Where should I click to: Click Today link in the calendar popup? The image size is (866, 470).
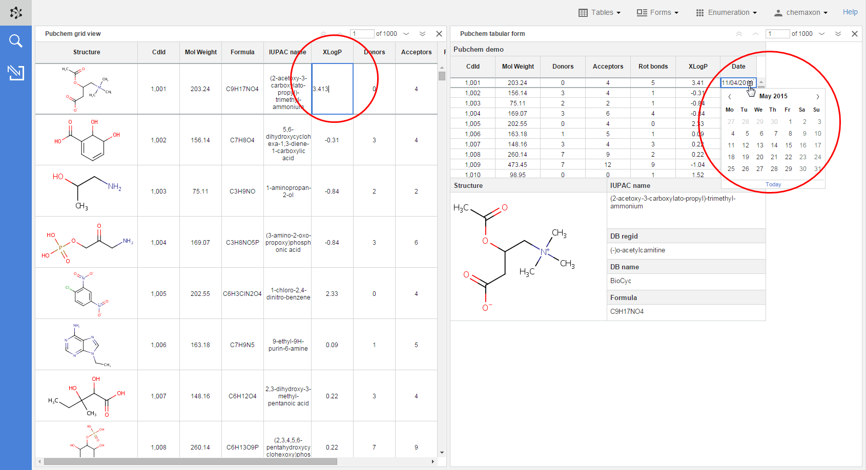773,184
